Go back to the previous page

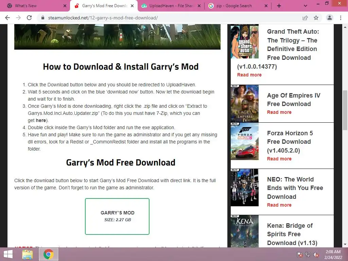tap(7, 18)
